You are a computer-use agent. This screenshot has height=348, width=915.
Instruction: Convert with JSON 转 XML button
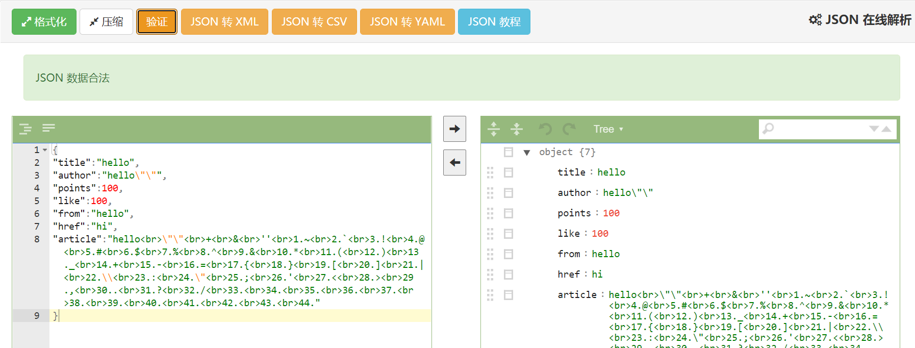224,22
